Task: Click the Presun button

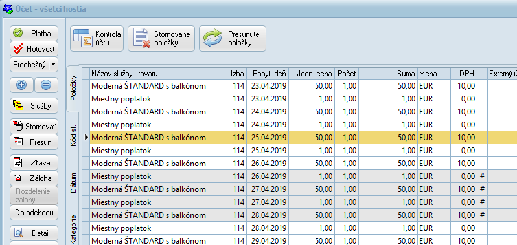Action: click(34, 142)
